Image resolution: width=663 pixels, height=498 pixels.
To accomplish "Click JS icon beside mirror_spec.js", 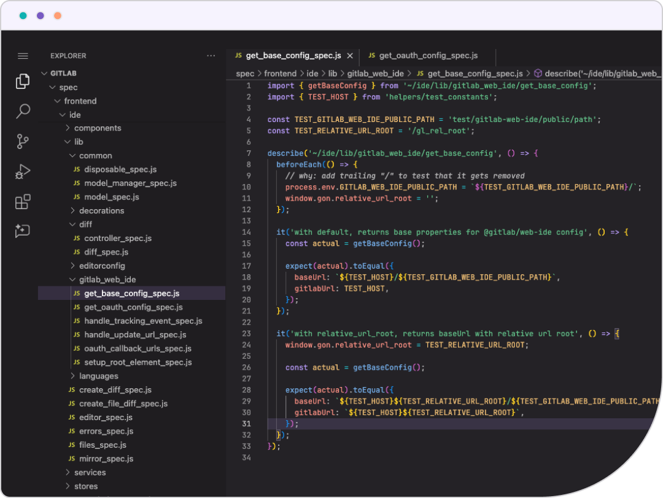I will pyautogui.click(x=72, y=459).
